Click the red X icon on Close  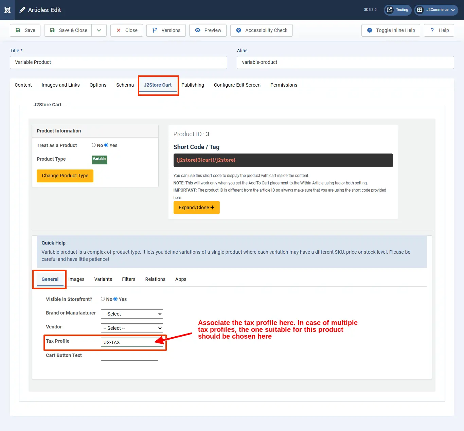tap(119, 30)
